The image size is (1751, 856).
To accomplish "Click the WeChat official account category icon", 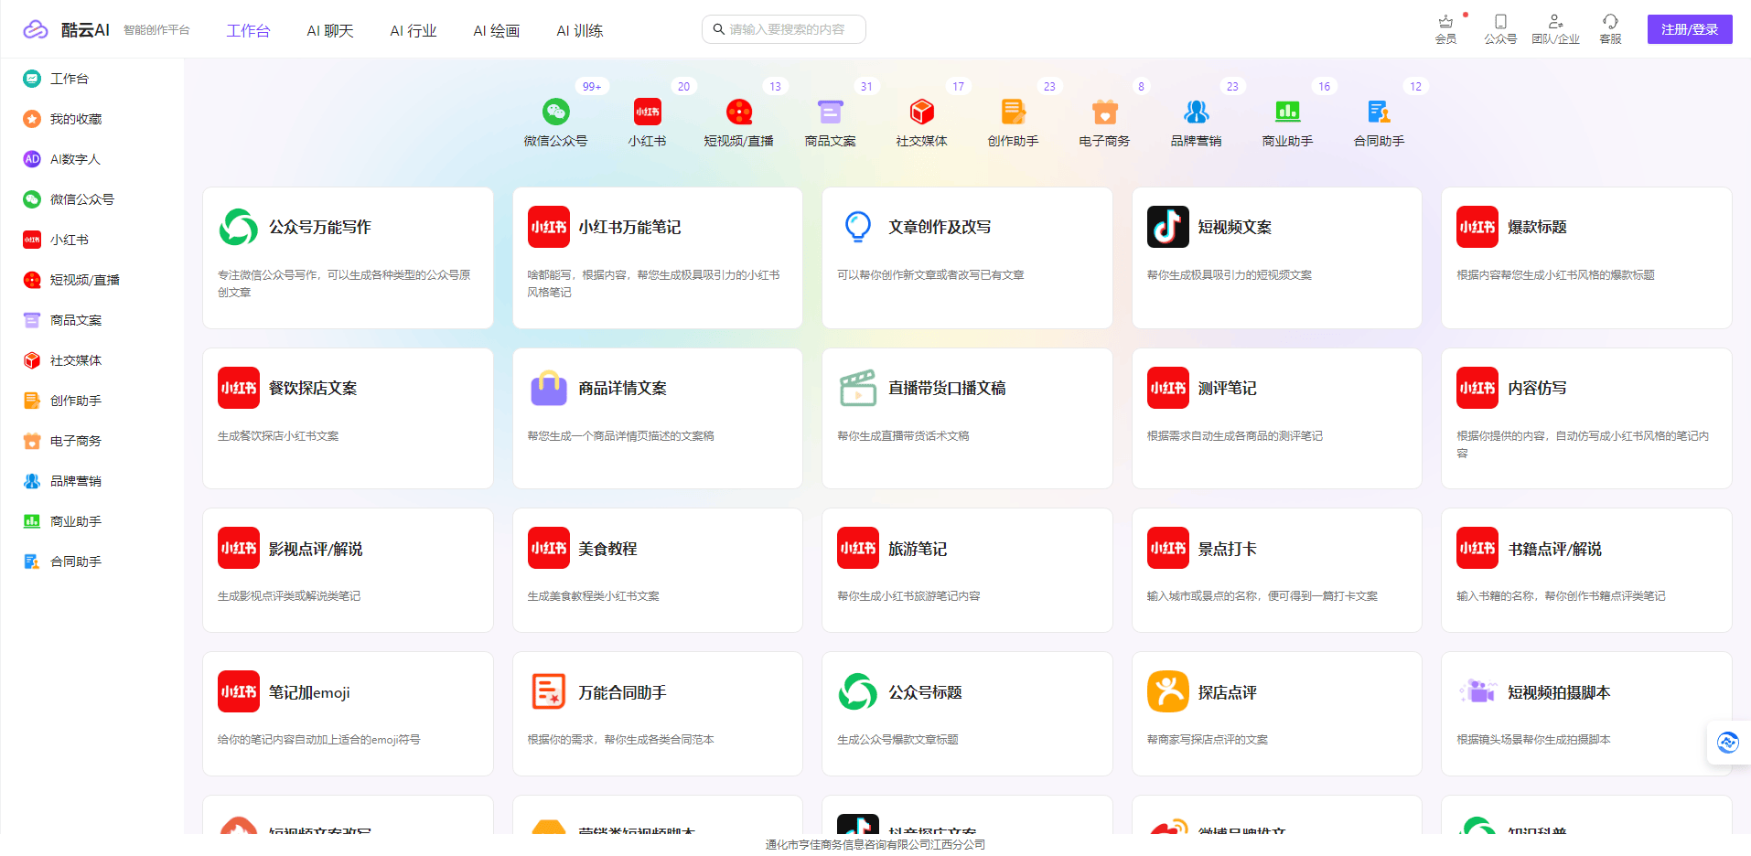I will 555,112.
